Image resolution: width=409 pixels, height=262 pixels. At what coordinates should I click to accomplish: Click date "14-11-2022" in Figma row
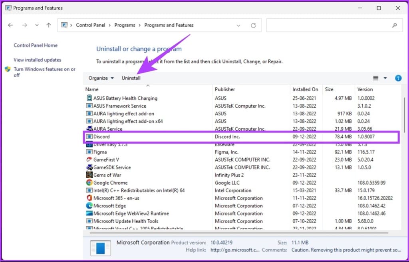tap(304, 152)
